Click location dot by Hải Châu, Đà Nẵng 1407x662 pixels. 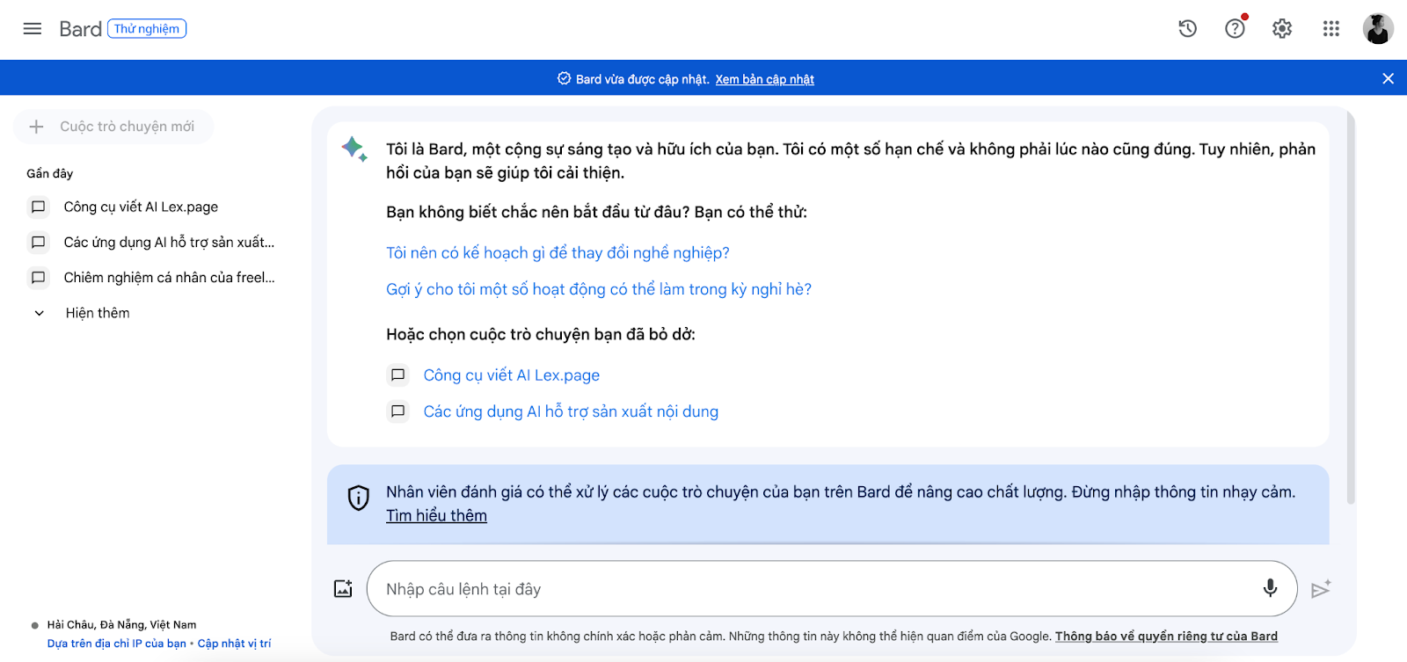(x=35, y=626)
